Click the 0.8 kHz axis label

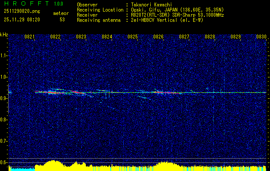[3, 120]
